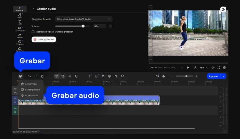This screenshot has width=240, height=139.
Task: Expand the Exportar options arrow
Action: 224,76
